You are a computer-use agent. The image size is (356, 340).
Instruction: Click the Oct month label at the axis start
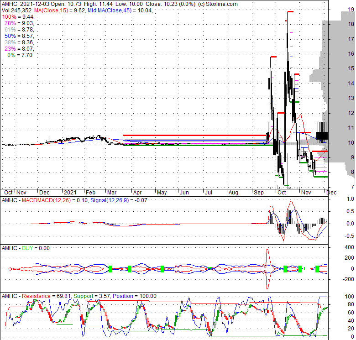pyautogui.click(x=8, y=193)
